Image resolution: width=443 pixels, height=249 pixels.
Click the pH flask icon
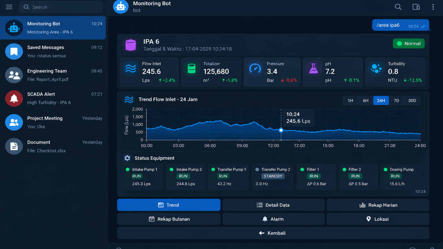click(x=313, y=69)
